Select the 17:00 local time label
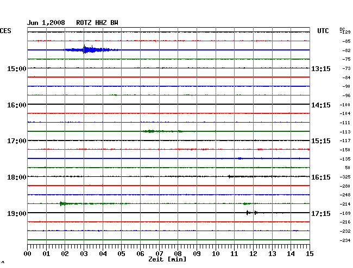 [x=17, y=141]
